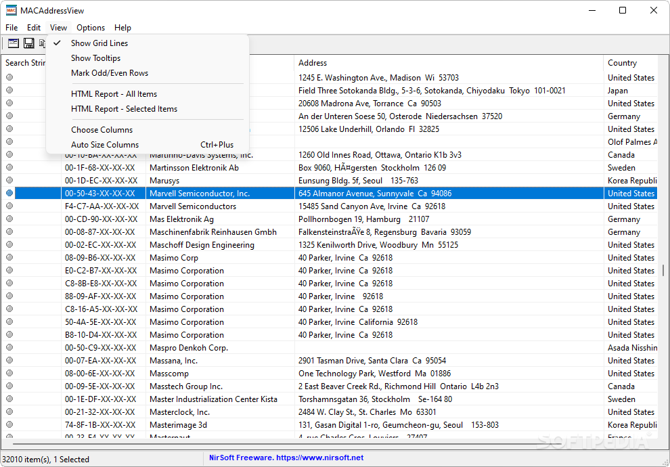
Task: Click bullet icon of the 20608 Madrona Ave row
Action: (9, 103)
